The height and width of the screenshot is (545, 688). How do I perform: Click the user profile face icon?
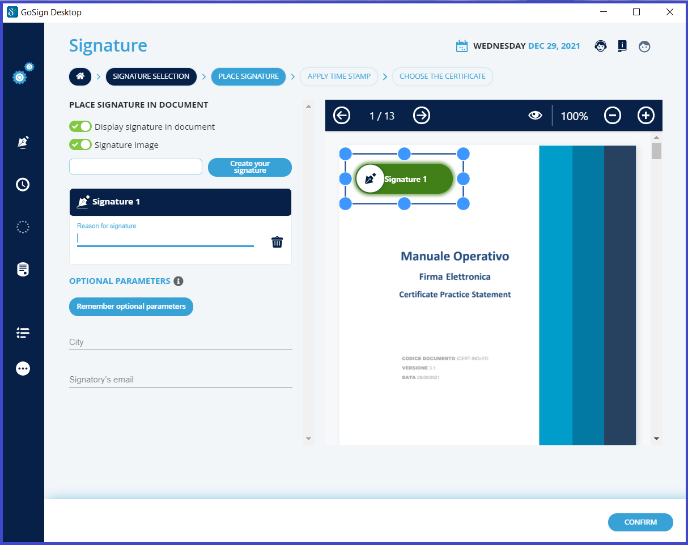tap(644, 46)
